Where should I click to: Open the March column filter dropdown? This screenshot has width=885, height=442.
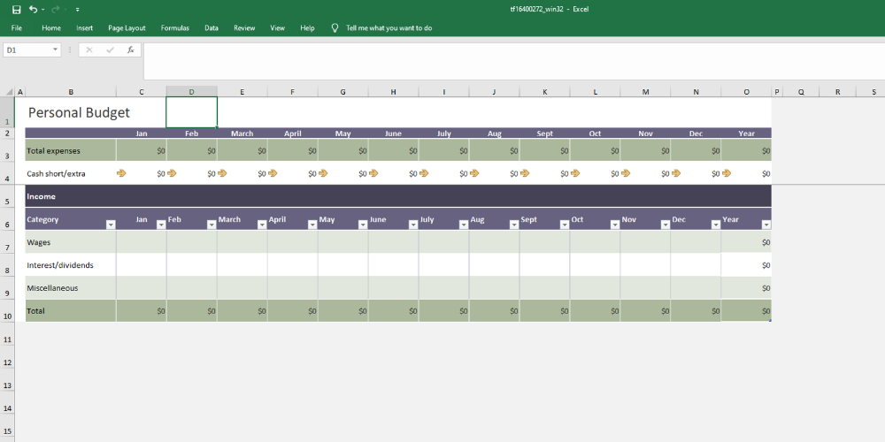(262, 225)
